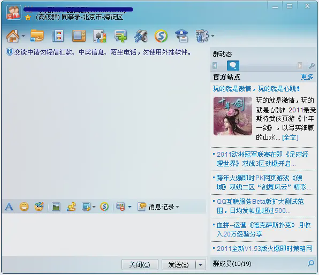Click the star level icon under the avatar
Viewport: 319px width, 275px height.
tap(28, 18)
